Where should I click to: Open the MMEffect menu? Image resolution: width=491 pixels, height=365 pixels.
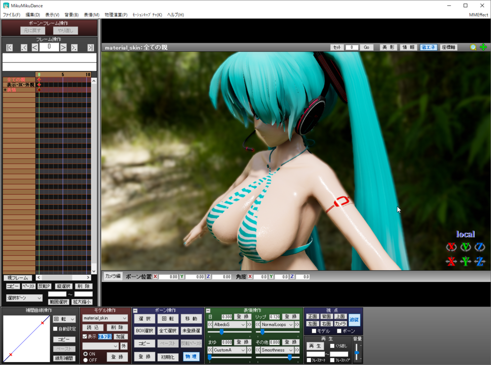click(479, 15)
